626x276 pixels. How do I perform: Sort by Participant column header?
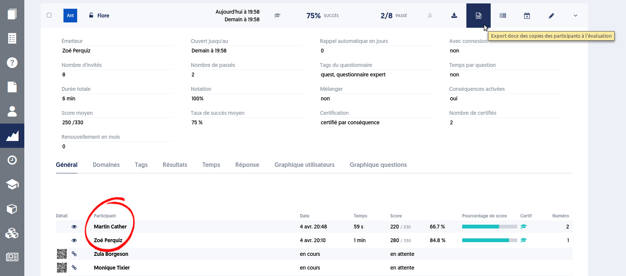tap(105, 216)
